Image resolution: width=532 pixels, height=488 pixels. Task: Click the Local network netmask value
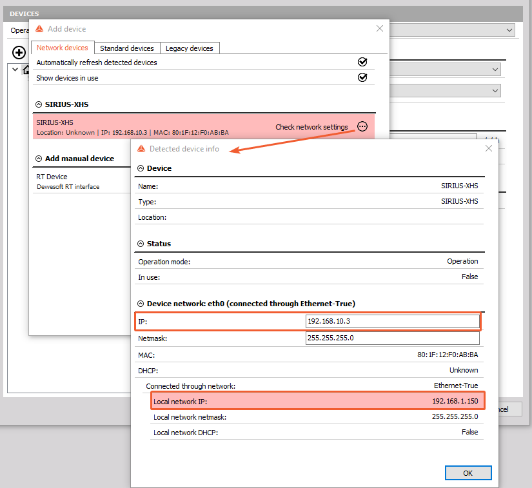point(455,416)
